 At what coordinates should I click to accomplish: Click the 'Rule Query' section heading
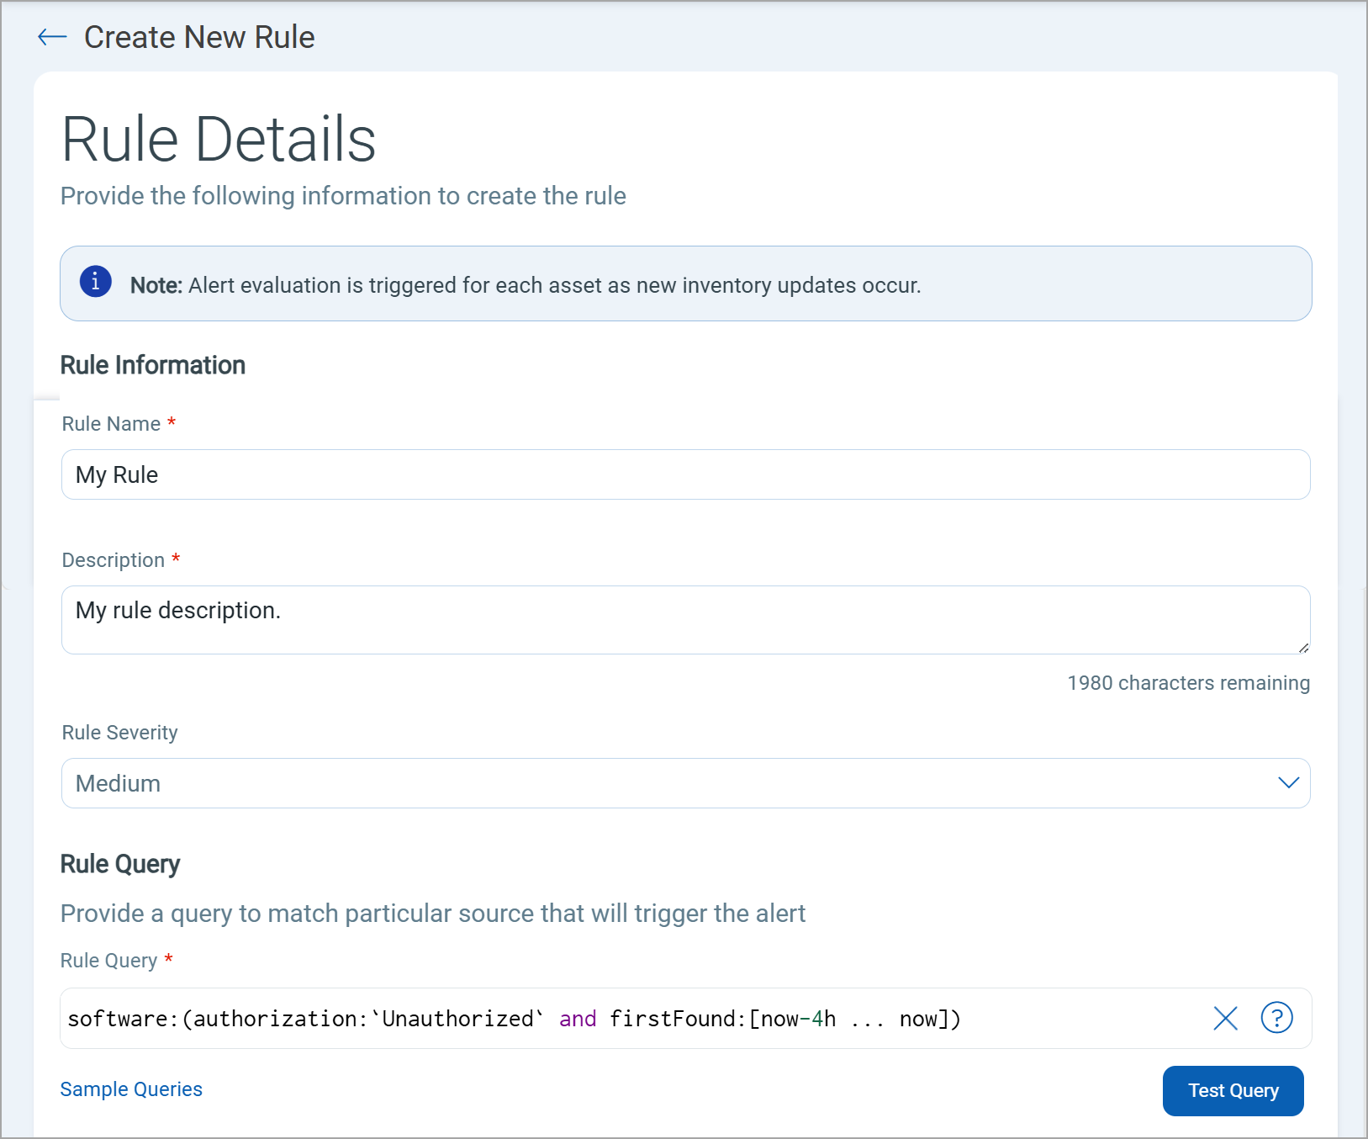120,864
